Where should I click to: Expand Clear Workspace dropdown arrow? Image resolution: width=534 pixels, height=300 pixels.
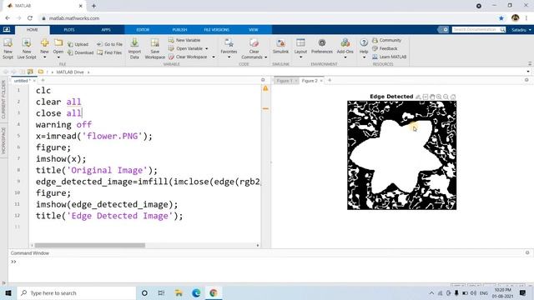pyautogui.click(x=214, y=57)
